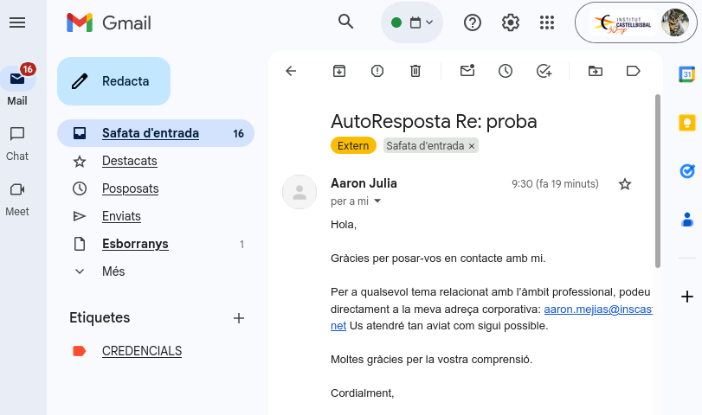Delete the email using the trash icon
This screenshot has height=415, width=702.
[415, 71]
